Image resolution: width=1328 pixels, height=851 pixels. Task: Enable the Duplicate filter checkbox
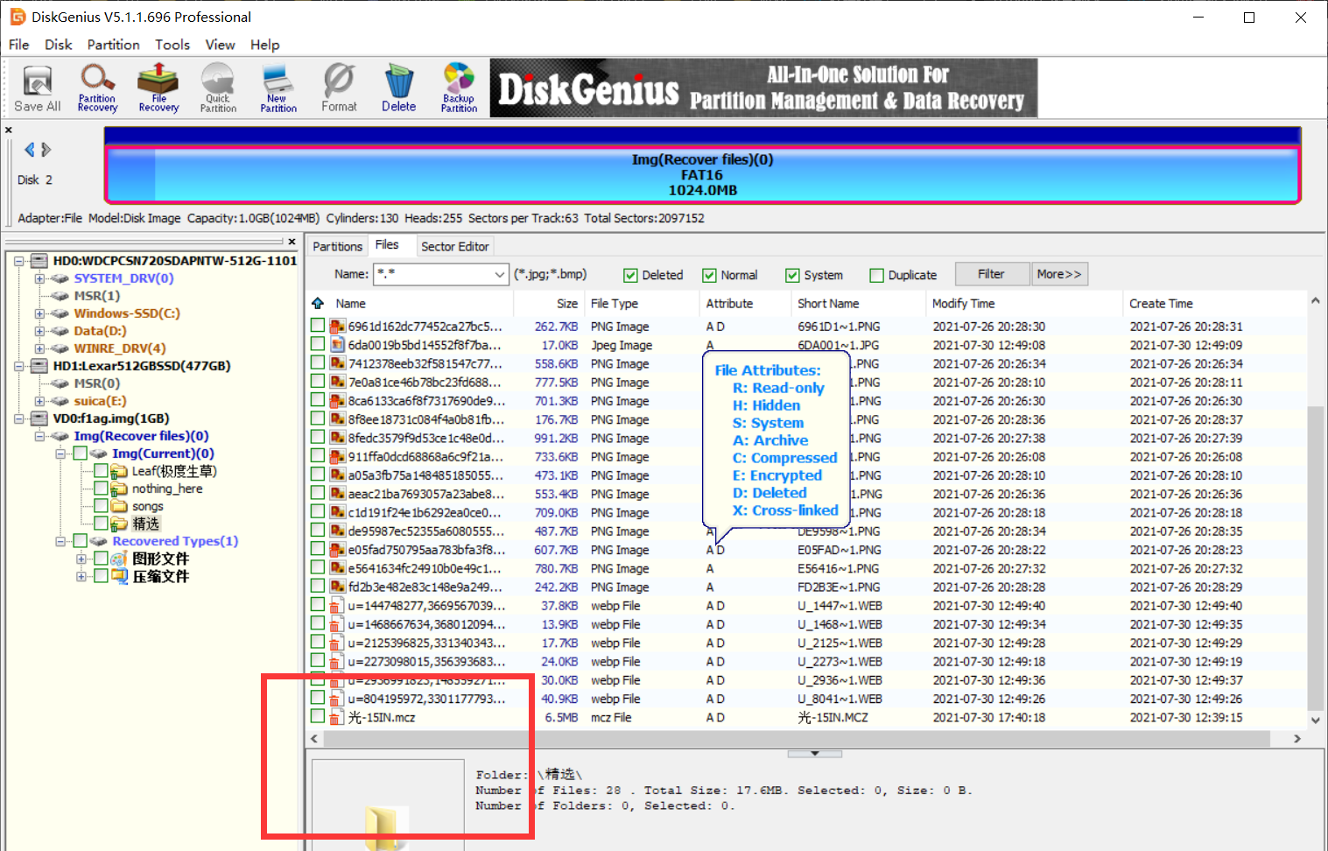click(x=876, y=275)
